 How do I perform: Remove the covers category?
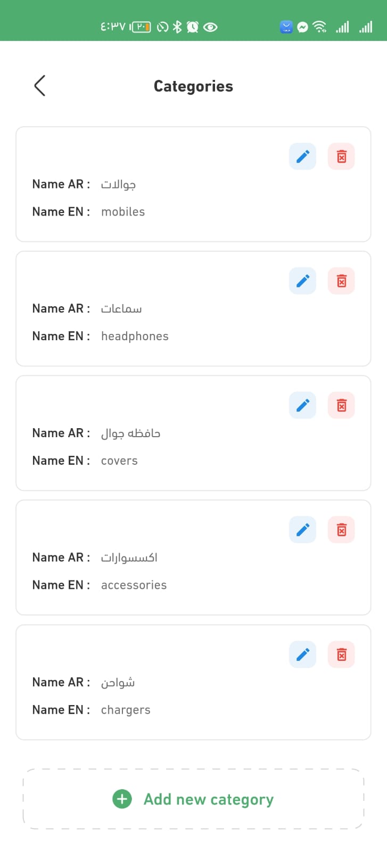(341, 406)
